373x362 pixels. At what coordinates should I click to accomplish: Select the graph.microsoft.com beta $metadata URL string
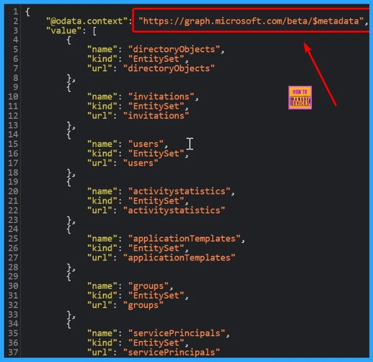pyautogui.click(x=251, y=21)
